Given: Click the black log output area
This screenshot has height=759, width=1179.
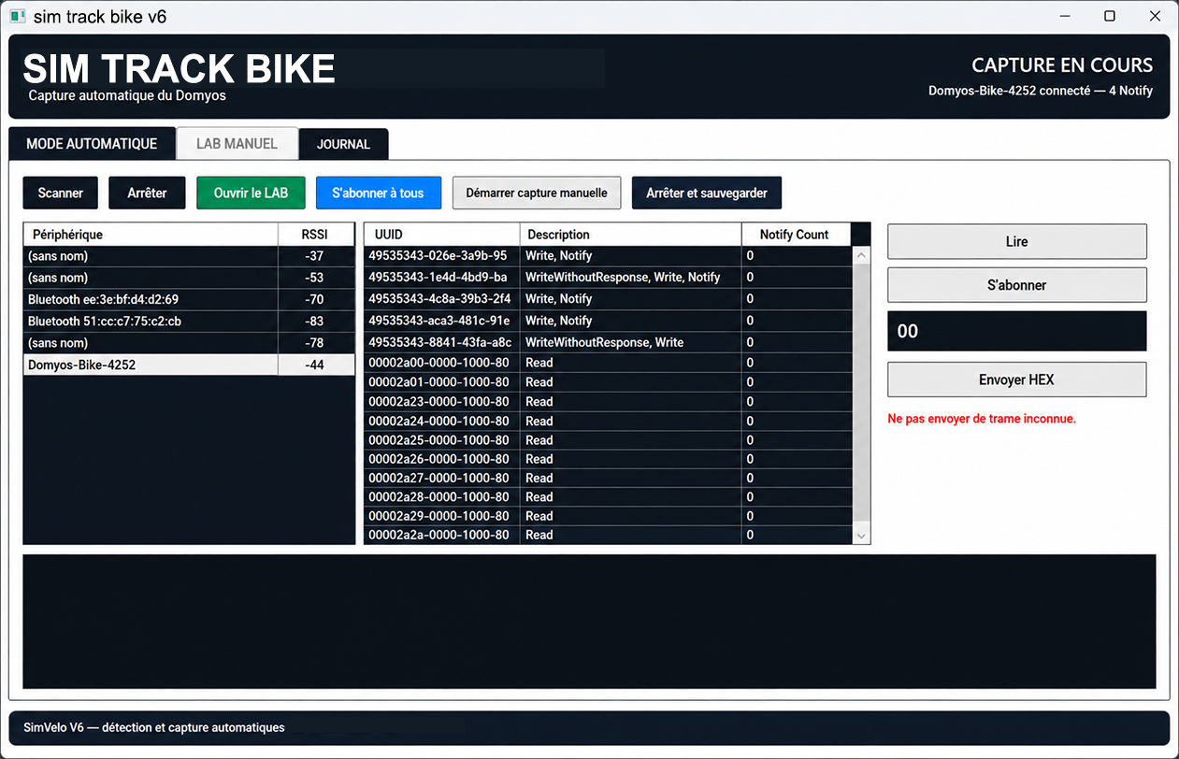Looking at the screenshot, I should pyautogui.click(x=589, y=622).
